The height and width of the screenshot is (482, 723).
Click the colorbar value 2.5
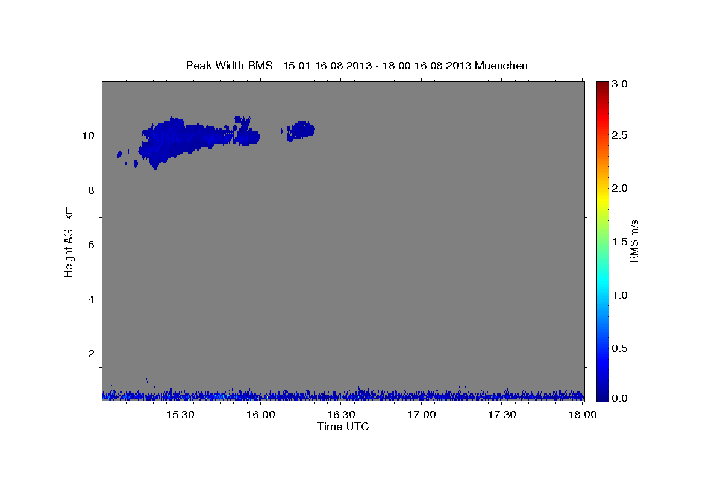(x=620, y=136)
